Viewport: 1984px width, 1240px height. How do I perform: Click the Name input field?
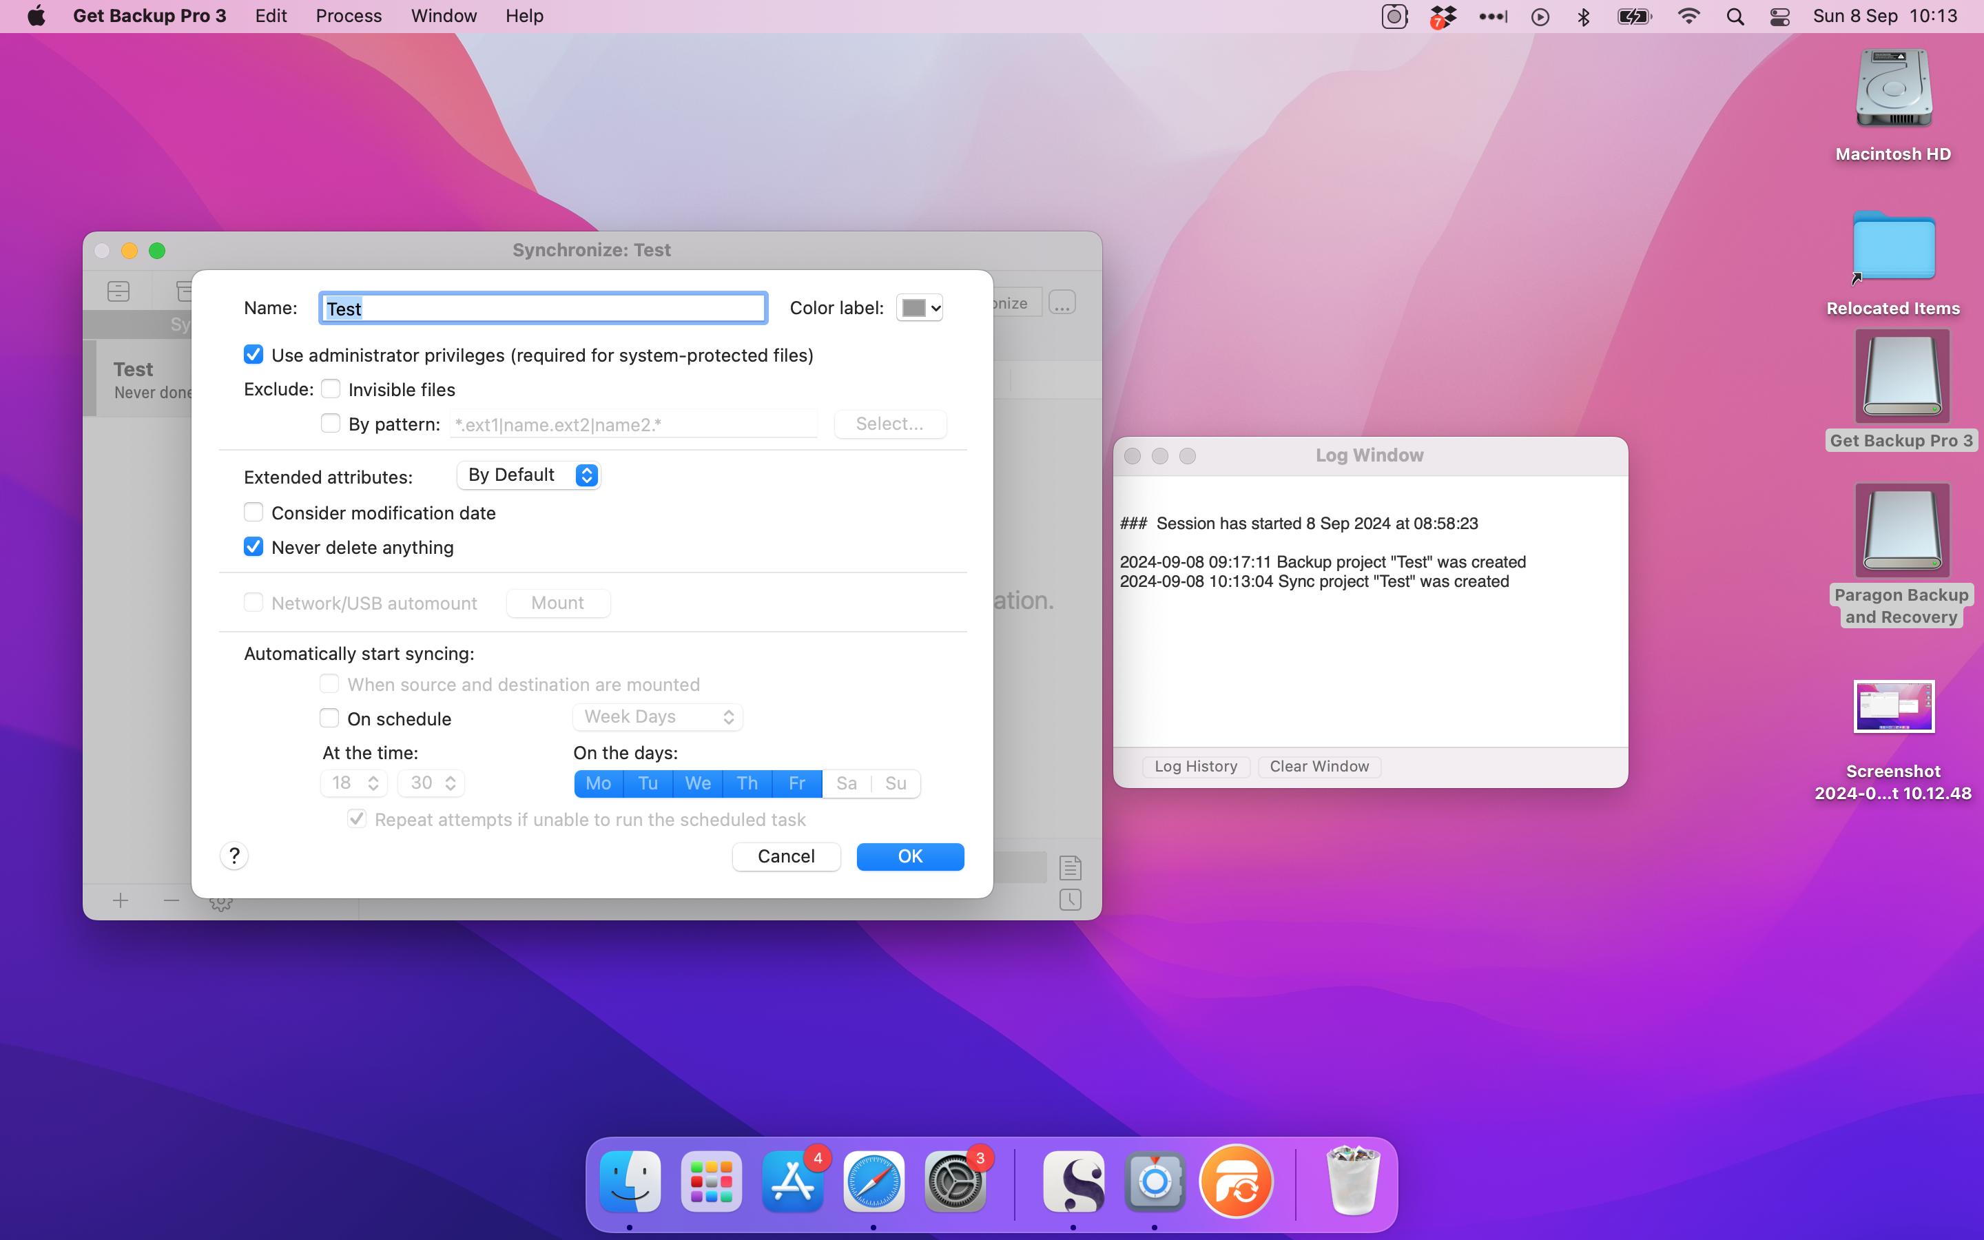tap(543, 307)
